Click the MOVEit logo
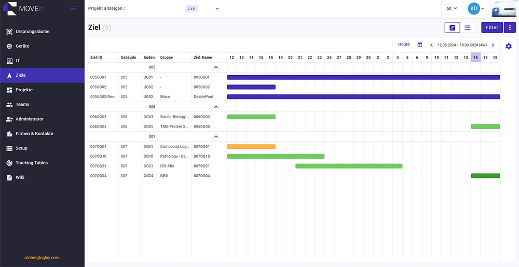The height and width of the screenshot is (267, 519). tap(23, 9)
